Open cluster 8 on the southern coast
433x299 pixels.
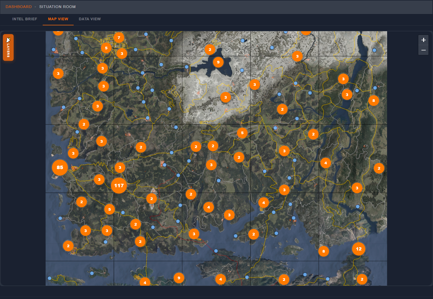324,251
